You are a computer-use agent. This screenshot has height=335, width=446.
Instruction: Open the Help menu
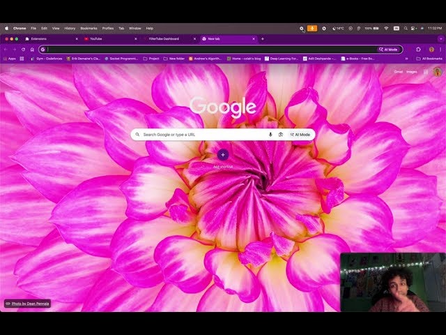coord(150,29)
